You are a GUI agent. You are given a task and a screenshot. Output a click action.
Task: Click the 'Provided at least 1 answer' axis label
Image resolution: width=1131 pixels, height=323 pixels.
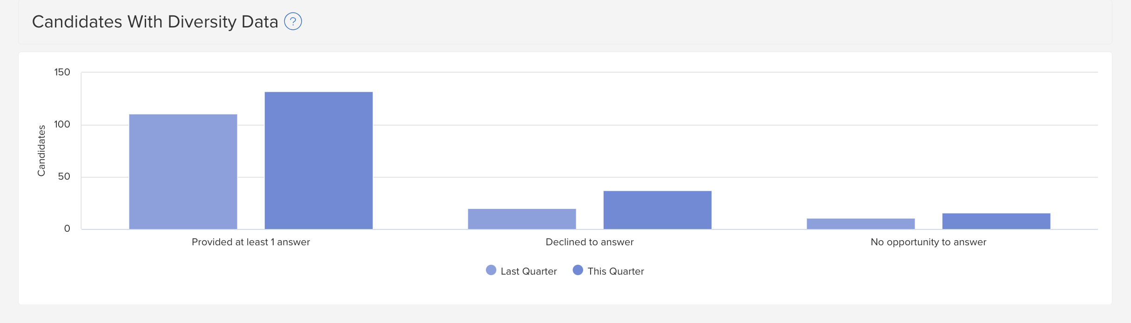click(251, 242)
